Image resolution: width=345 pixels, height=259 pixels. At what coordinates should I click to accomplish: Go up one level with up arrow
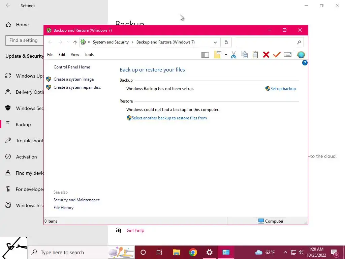75,42
